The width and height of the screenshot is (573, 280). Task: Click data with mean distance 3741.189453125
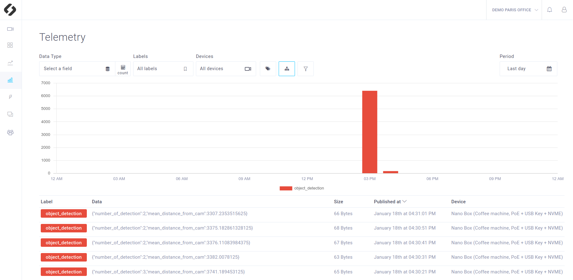[x=168, y=272]
